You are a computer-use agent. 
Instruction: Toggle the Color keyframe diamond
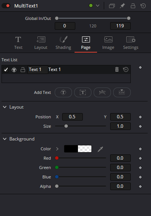click(x=140, y=149)
